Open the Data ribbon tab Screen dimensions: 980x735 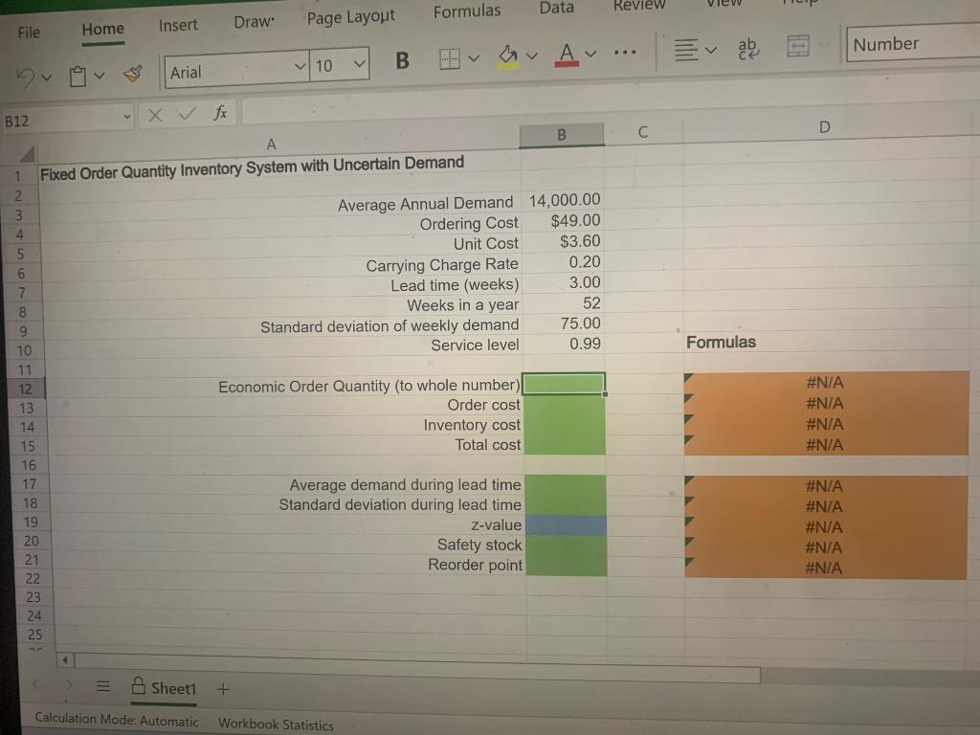pos(556,8)
